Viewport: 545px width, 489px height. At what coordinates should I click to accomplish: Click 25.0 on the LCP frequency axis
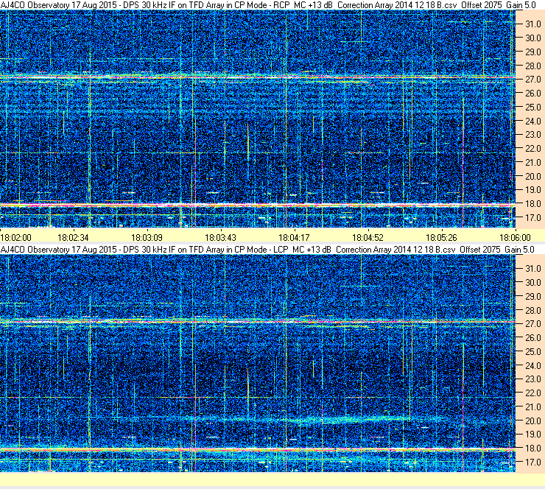(x=532, y=352)
